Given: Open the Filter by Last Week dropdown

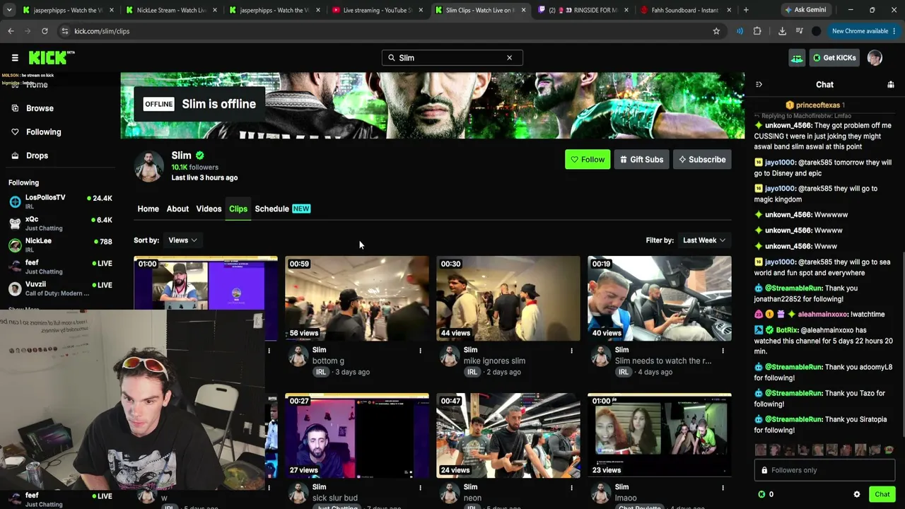Looking at the screenshot, I should click(x=704, y=240).
